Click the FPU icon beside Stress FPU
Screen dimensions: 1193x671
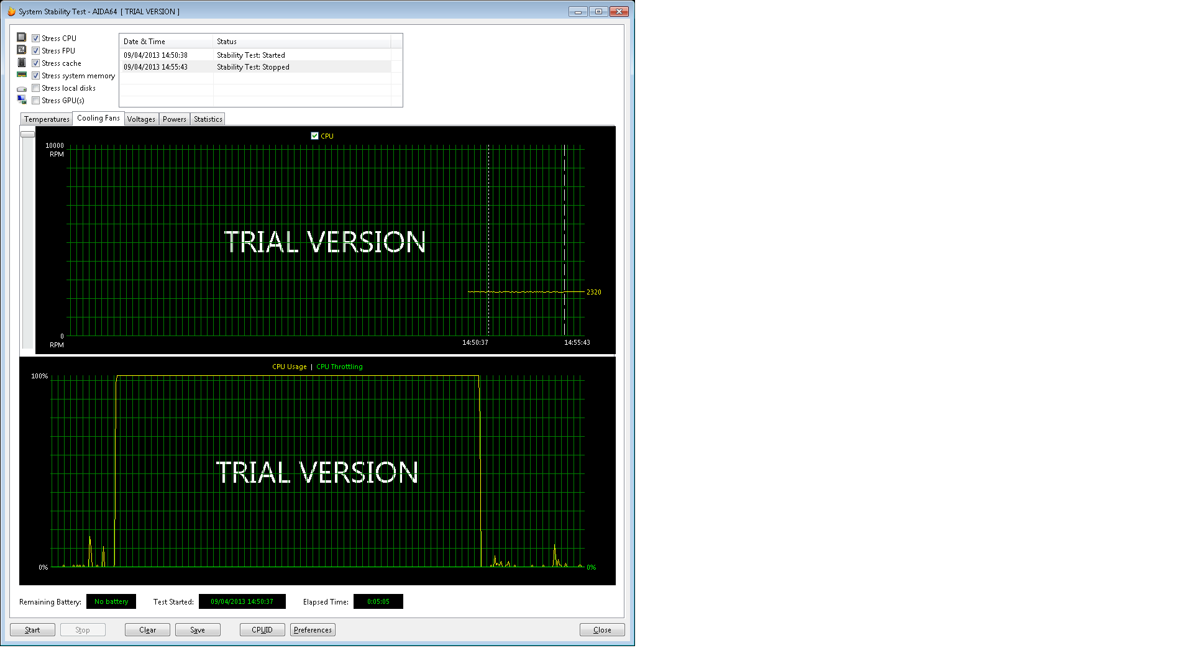pyautogui.click(x=22, y=50)
